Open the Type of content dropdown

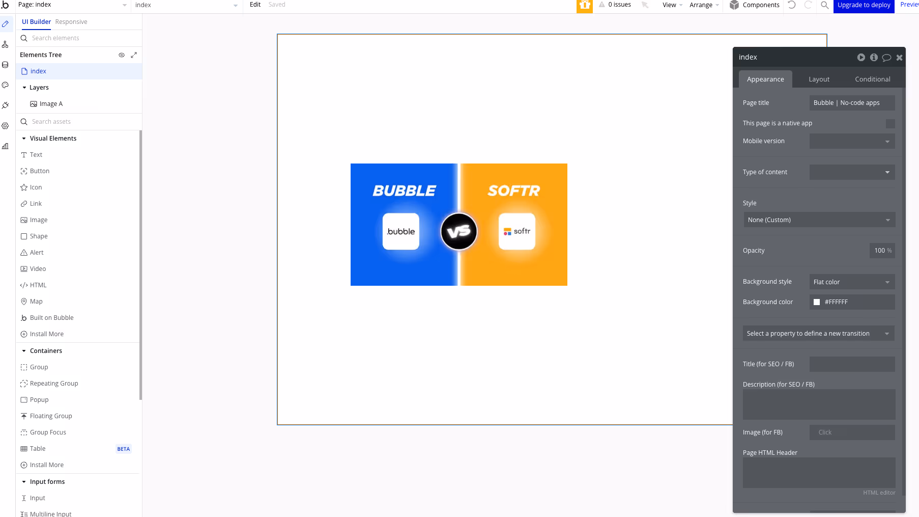pos(852,172)
